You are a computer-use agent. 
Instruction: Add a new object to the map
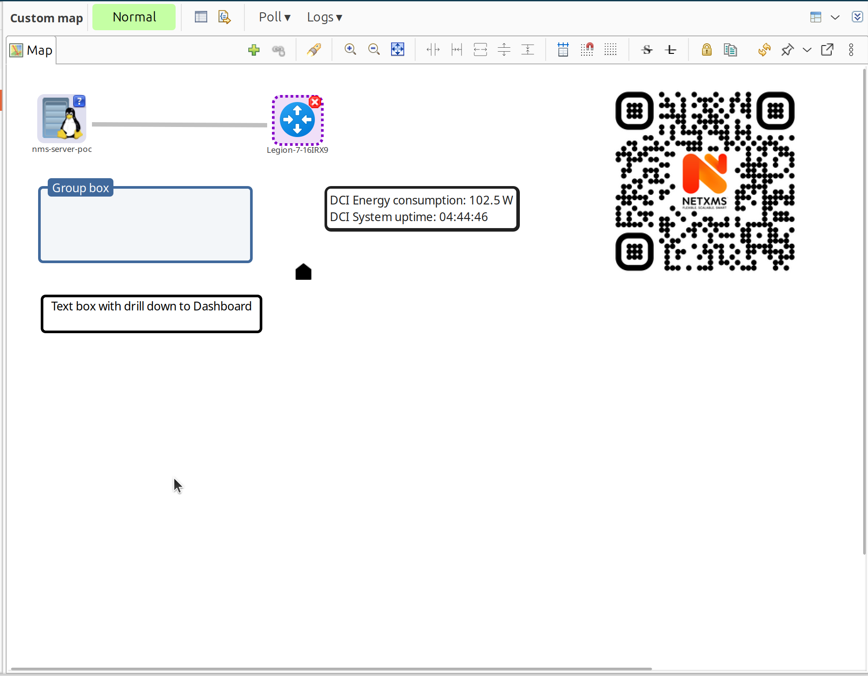254,49
